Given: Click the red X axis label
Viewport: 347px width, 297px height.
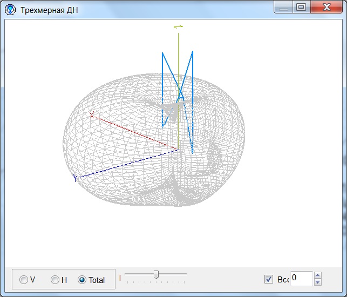Looking at the screenshot, I should tap(92, 115).
